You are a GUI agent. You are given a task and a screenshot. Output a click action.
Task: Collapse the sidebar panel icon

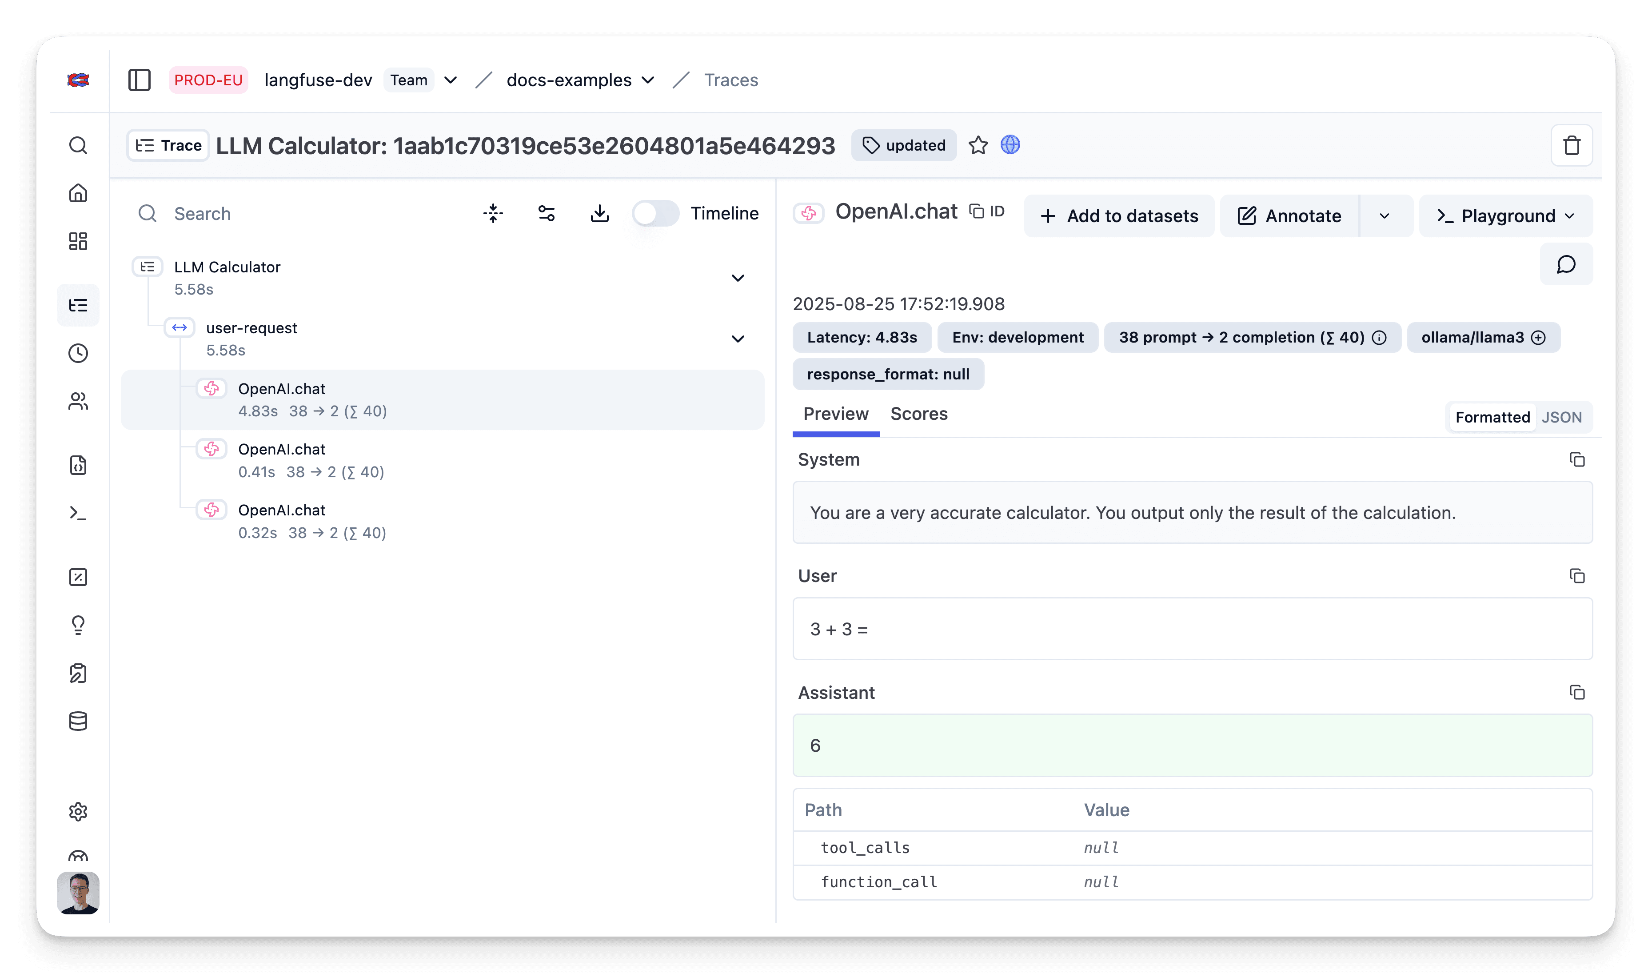139,80
